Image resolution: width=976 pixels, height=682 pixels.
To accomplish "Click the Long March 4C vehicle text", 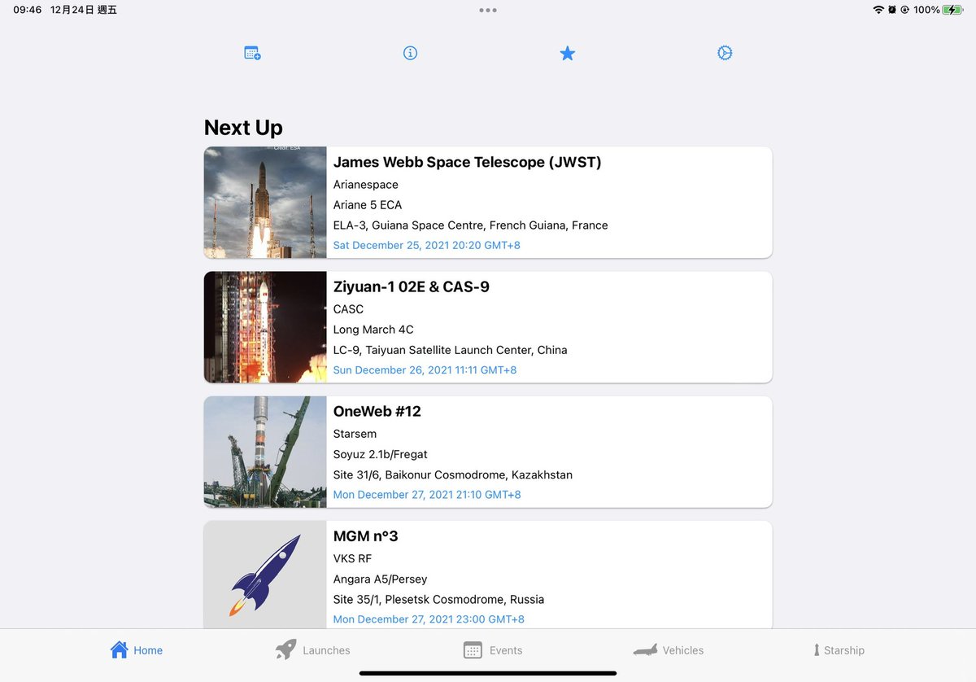I will pos(373,330).
